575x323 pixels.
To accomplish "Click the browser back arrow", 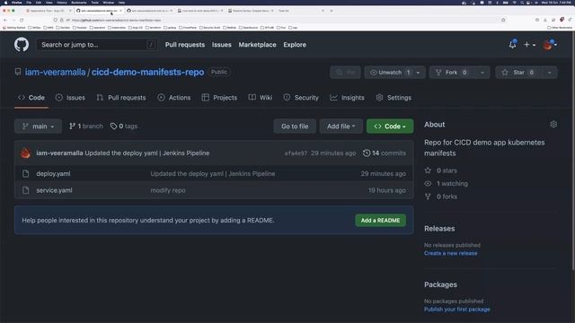I will [5, 20].
